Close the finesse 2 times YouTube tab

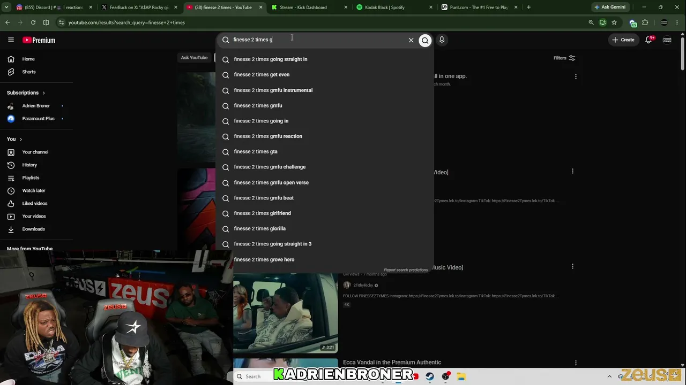pos(261,7)
